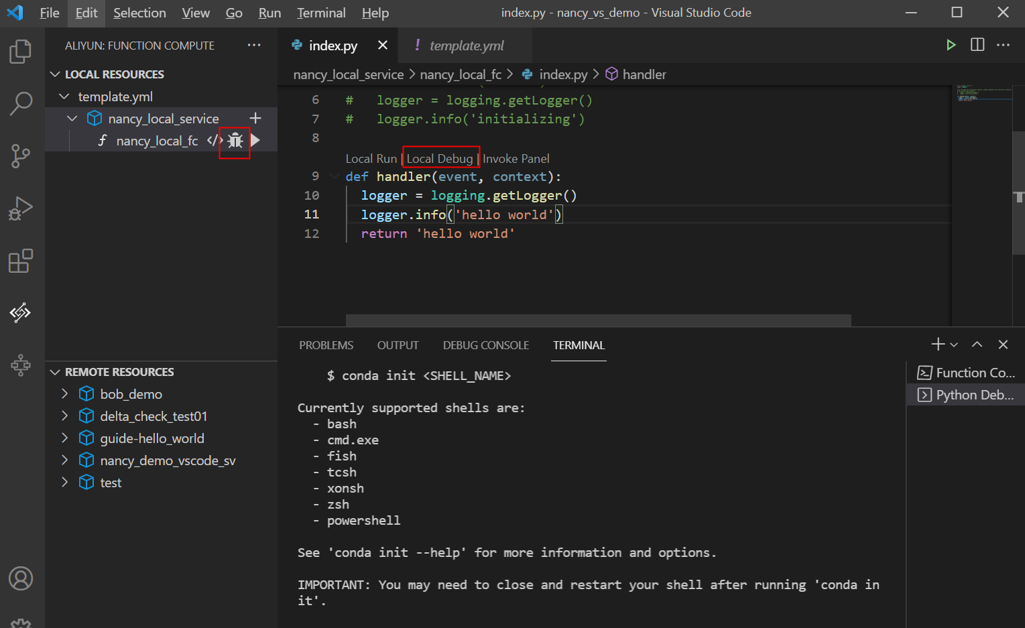Image resolution: width=1025 pixels, height=628 pixels.
Task: Run Python file with editor play icon
Action: (x=951, y=45)
